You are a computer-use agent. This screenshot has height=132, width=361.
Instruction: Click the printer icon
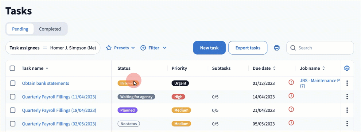[x=277, y=48]
